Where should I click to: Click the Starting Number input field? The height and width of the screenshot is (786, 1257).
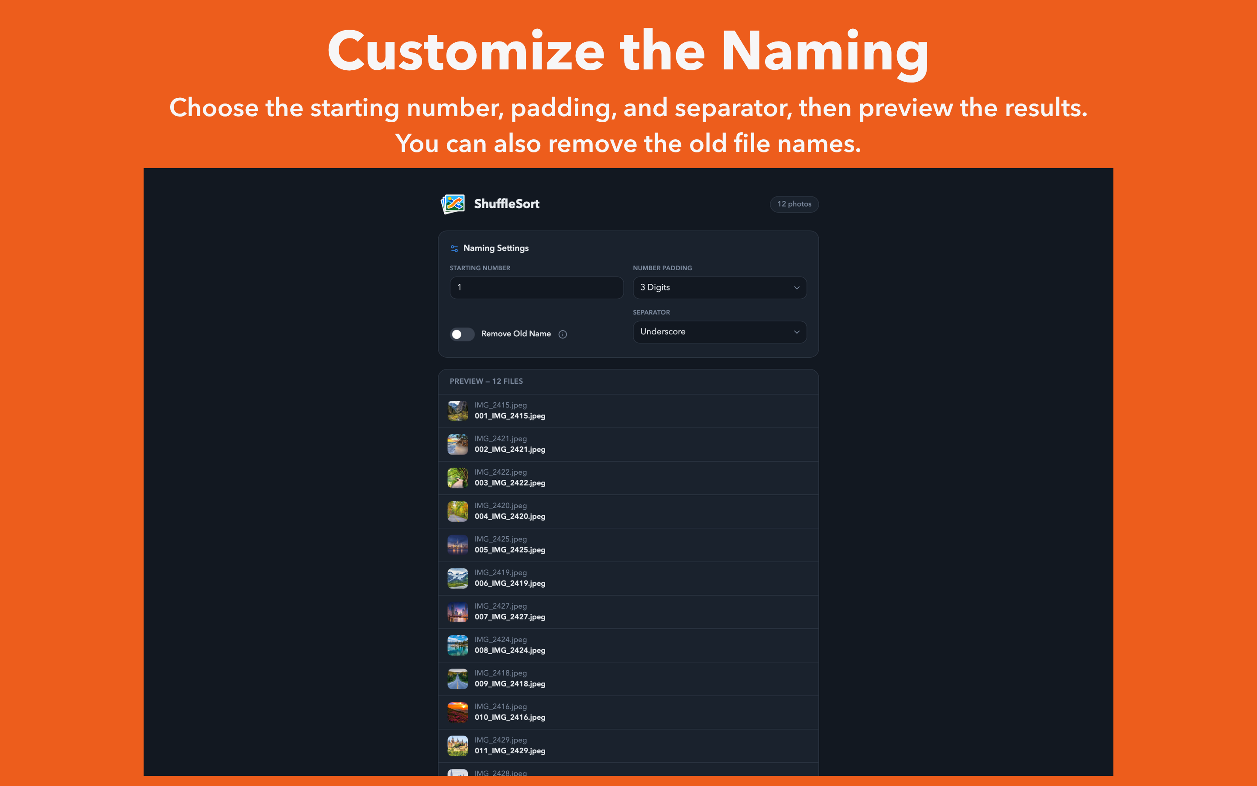(536, 287)
